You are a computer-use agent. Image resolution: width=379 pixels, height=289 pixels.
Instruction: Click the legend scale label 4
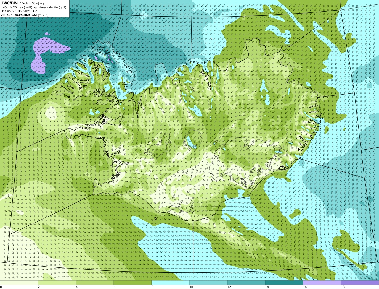[x=77, y=287]
